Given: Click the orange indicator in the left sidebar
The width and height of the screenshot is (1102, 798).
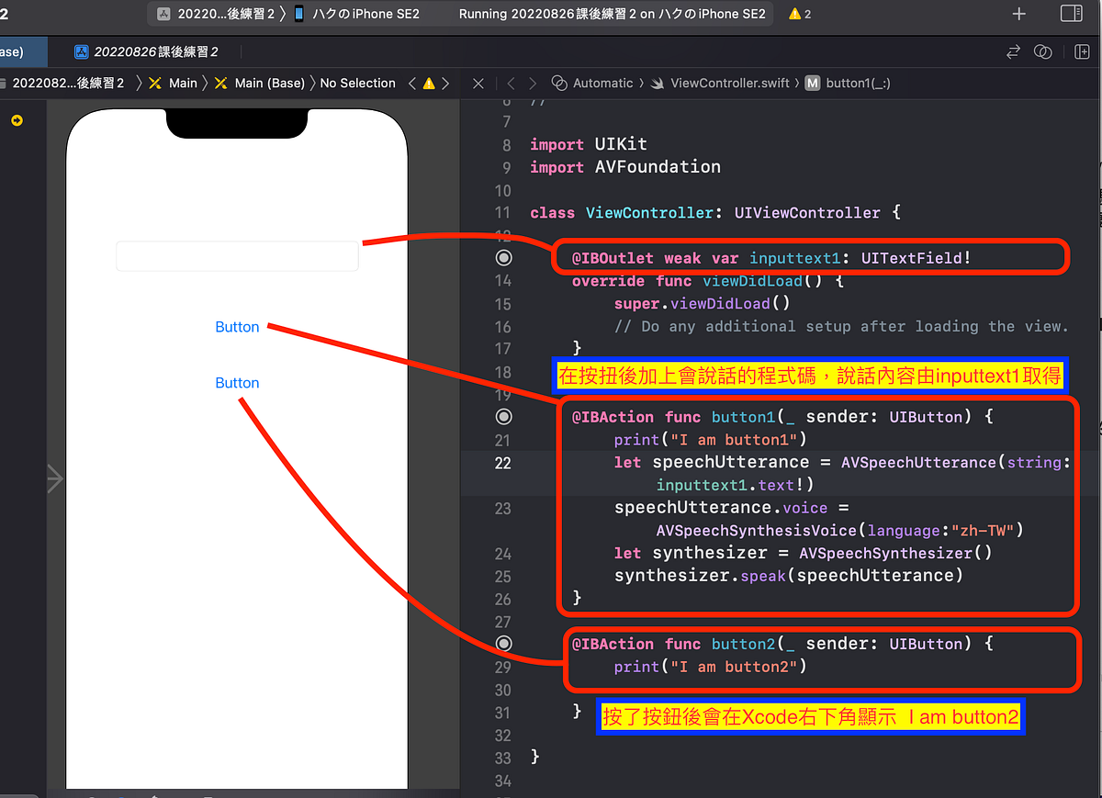Looking at the screenshot, I should click(x=16, y=120).
